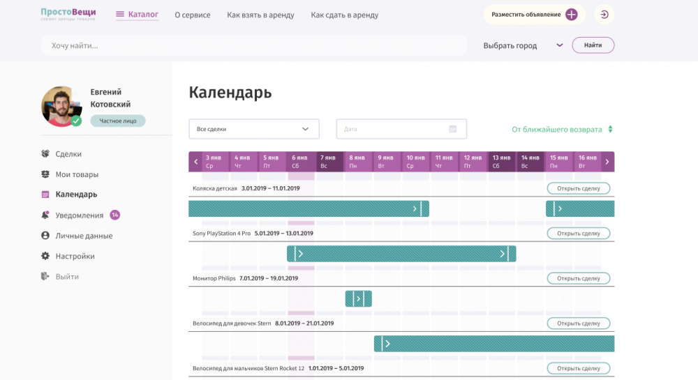Go to previous dates with the left arrow

click(x=195, y=162)
